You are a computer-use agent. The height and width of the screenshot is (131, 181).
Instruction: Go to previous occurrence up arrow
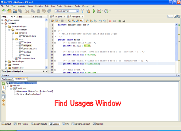[4, 101]
